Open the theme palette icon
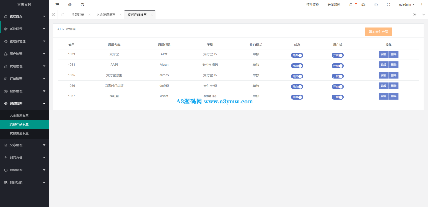 coord(363,5)
